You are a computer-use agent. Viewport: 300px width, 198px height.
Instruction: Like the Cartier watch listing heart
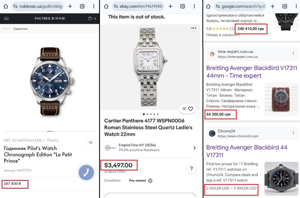coord(190,109)
